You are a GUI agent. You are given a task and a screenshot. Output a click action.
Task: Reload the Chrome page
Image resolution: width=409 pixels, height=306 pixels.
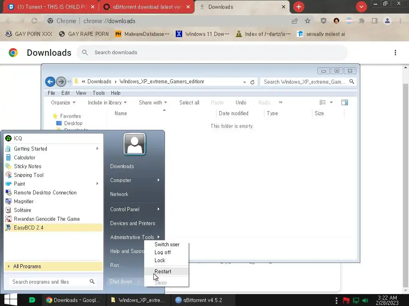coord(34,21)
